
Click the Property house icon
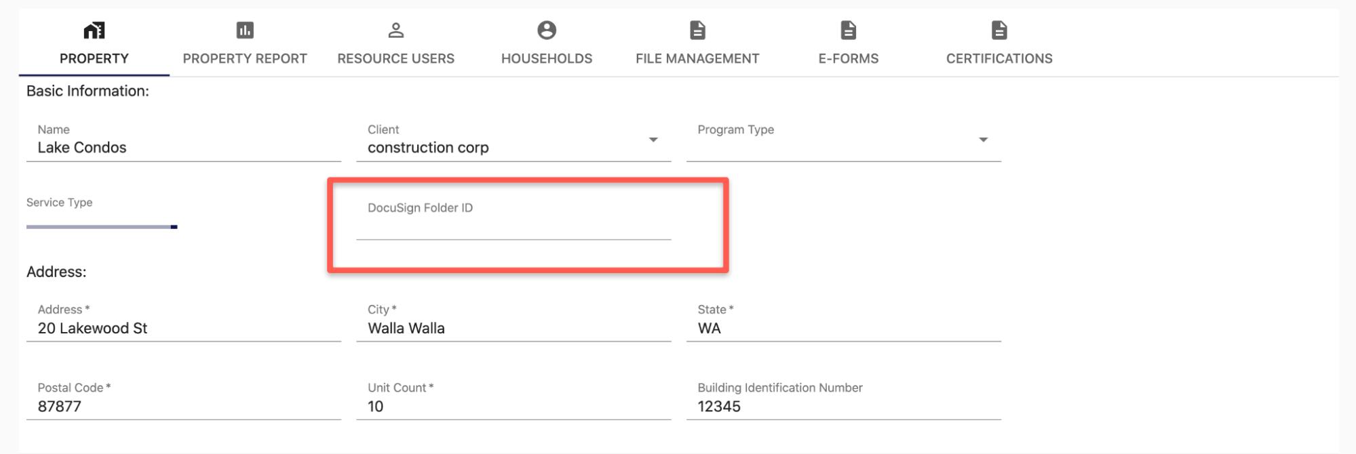[x=94, y=30]
